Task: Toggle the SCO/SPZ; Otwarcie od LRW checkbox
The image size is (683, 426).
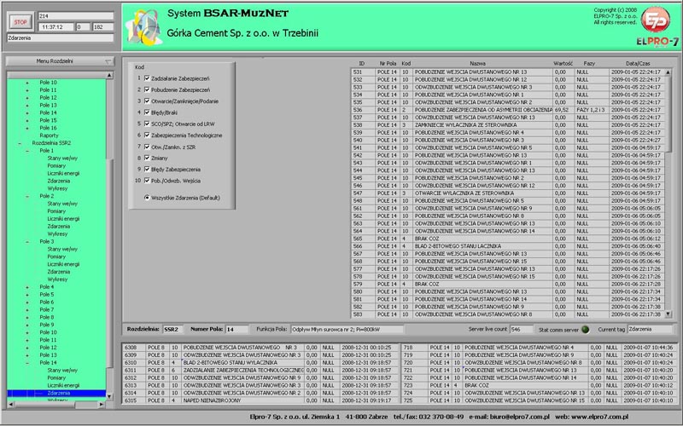Action: (147, 124)
